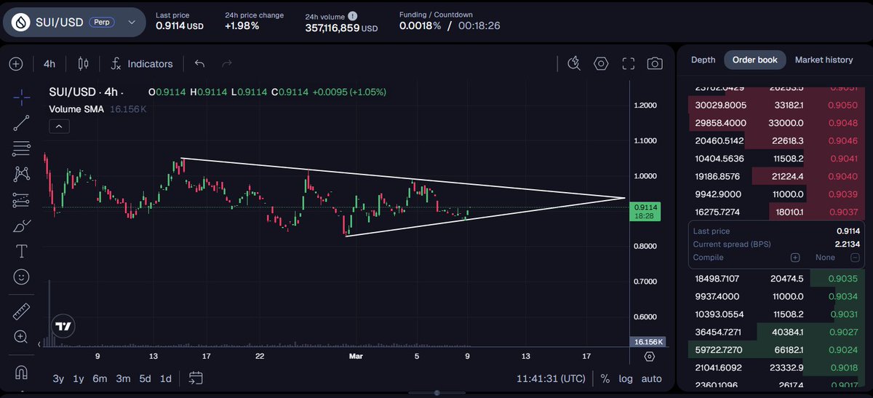Add a symbol to compare with plus icon
Image resolution: width=873 pixels, height=398 pixels.
[16, 64]
